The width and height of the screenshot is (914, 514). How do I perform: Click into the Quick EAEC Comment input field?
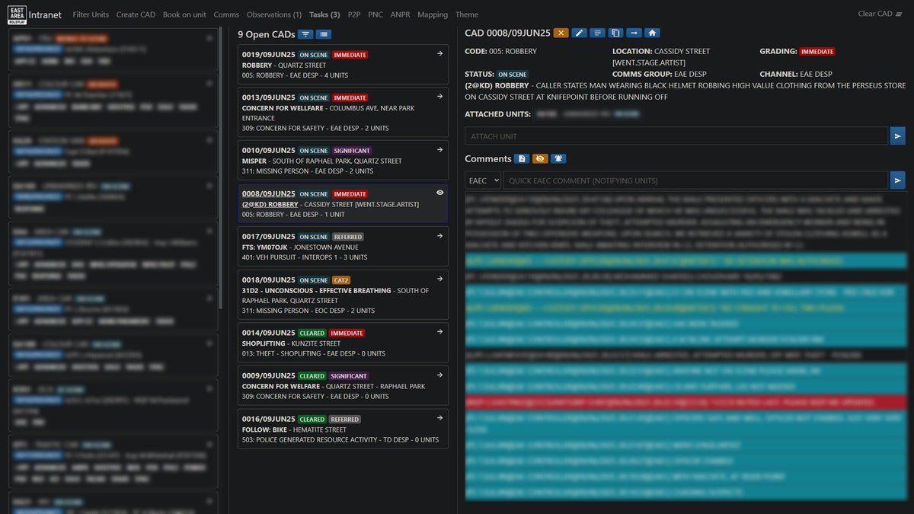point(695,180)
